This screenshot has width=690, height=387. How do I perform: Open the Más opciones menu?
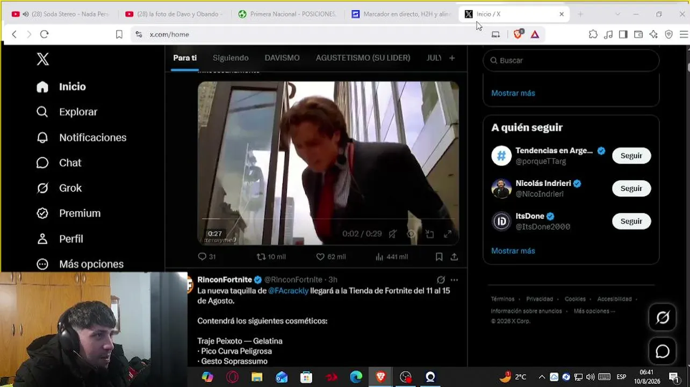[x=80, y=264]
